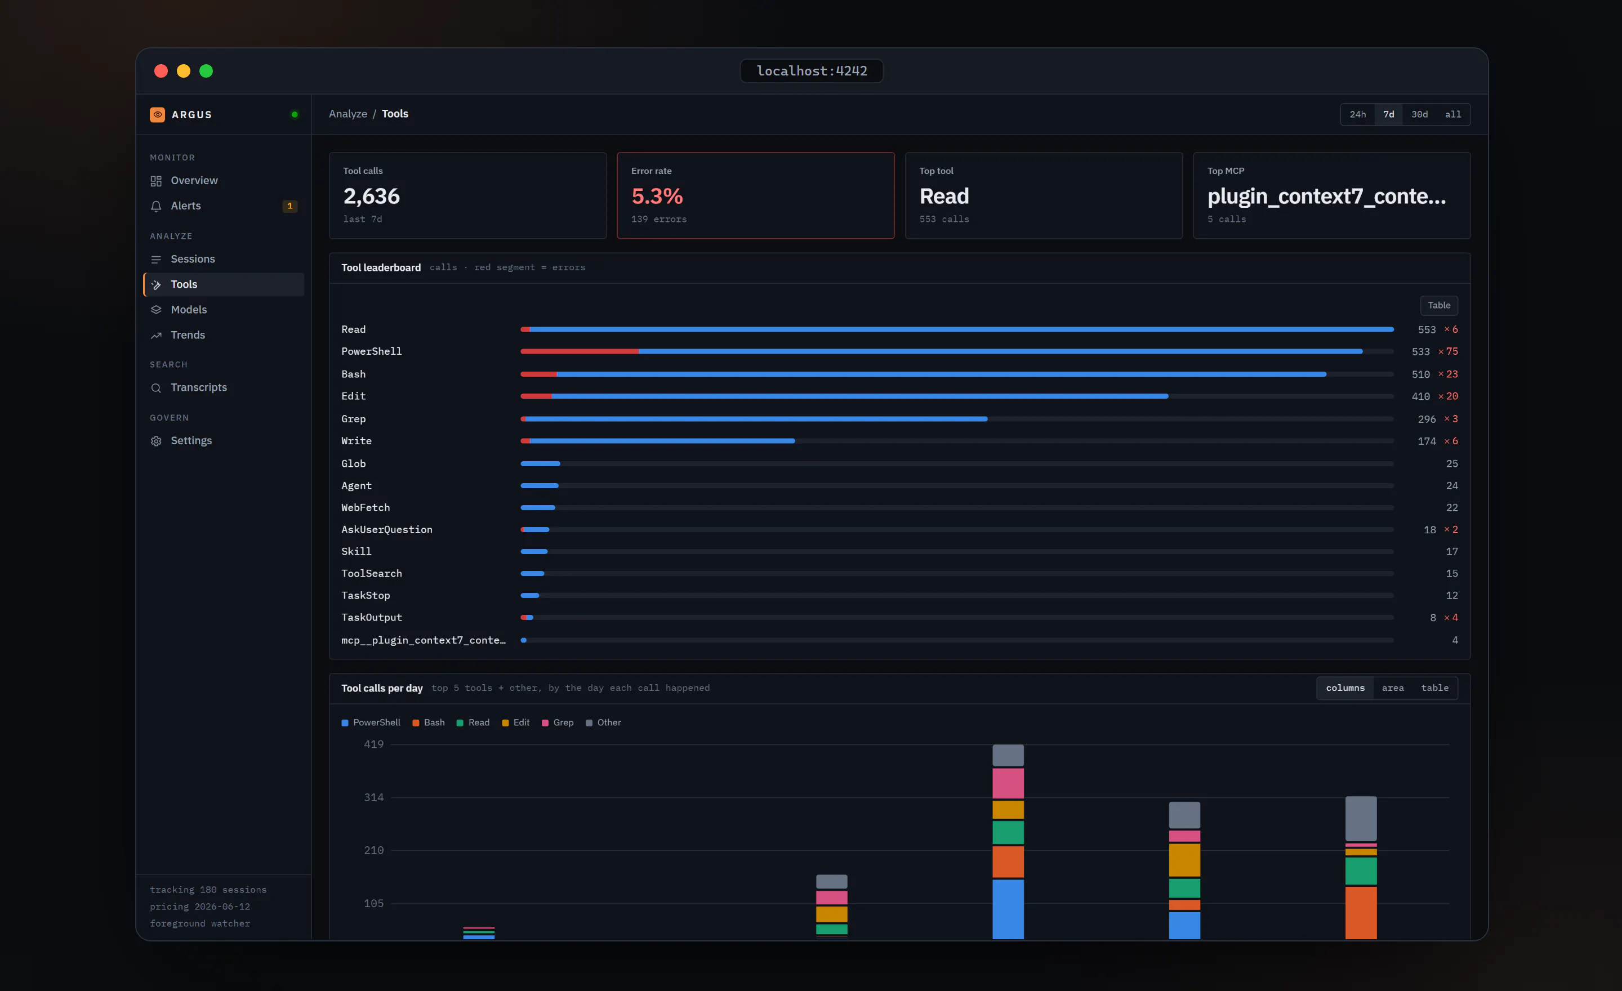1622x991 pixels.
Task: Click the Top tool Read card
Action: pos(1044,195)
